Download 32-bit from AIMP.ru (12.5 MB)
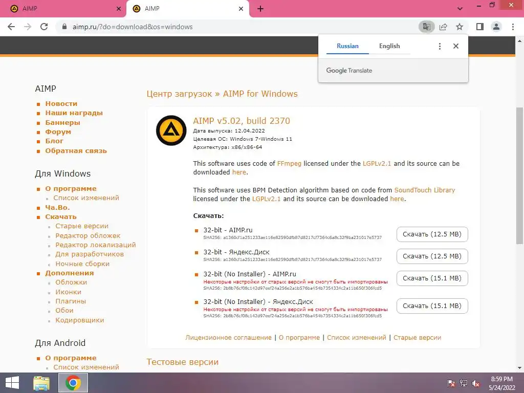This screenshot has width=524, height=393. click(432, 234)
